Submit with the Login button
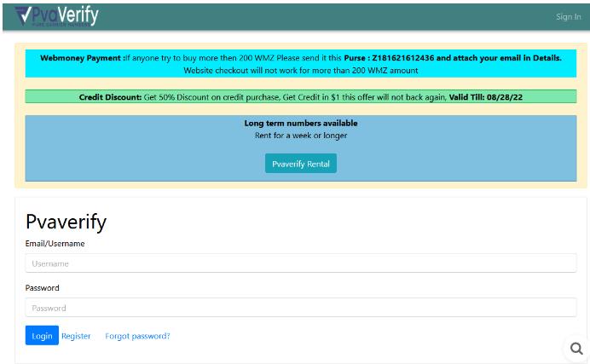Screen dimensions: 590x364 click(42, 335)
